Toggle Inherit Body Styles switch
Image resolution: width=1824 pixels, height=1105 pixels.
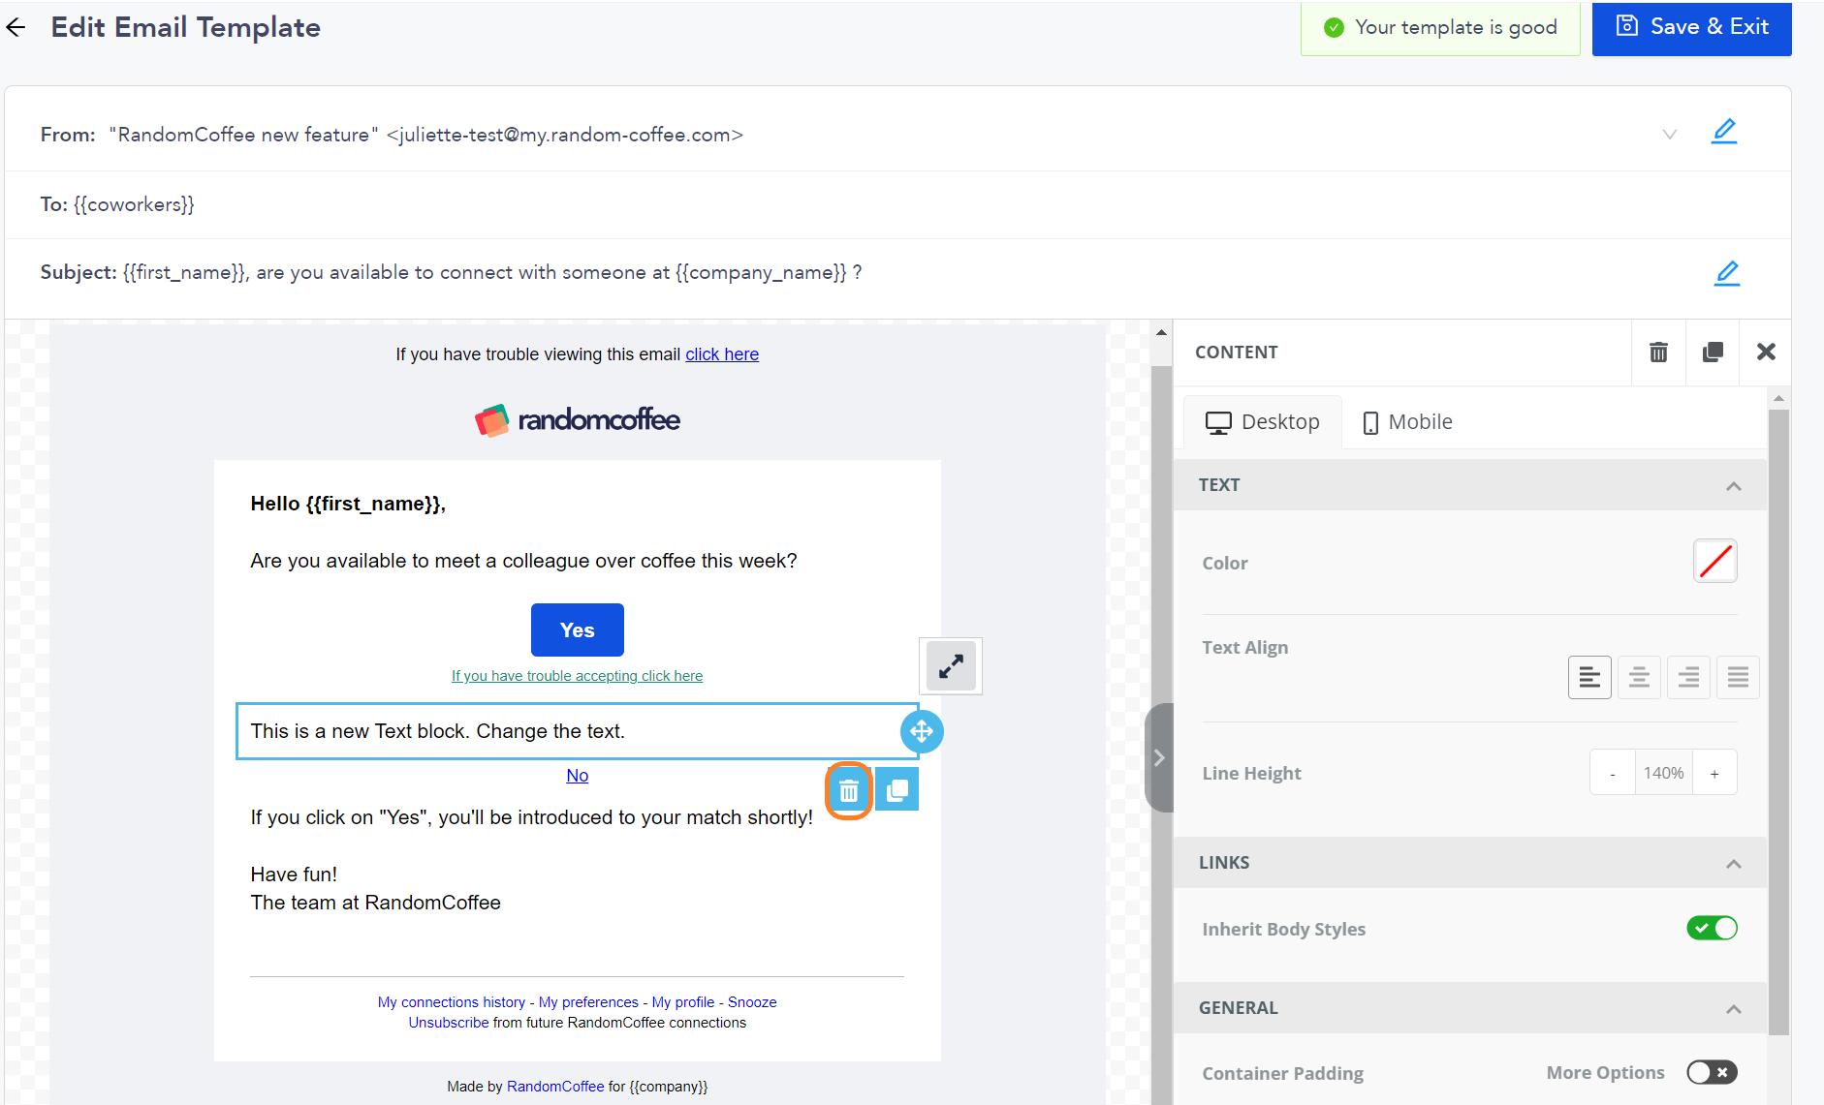(1712, 928)
